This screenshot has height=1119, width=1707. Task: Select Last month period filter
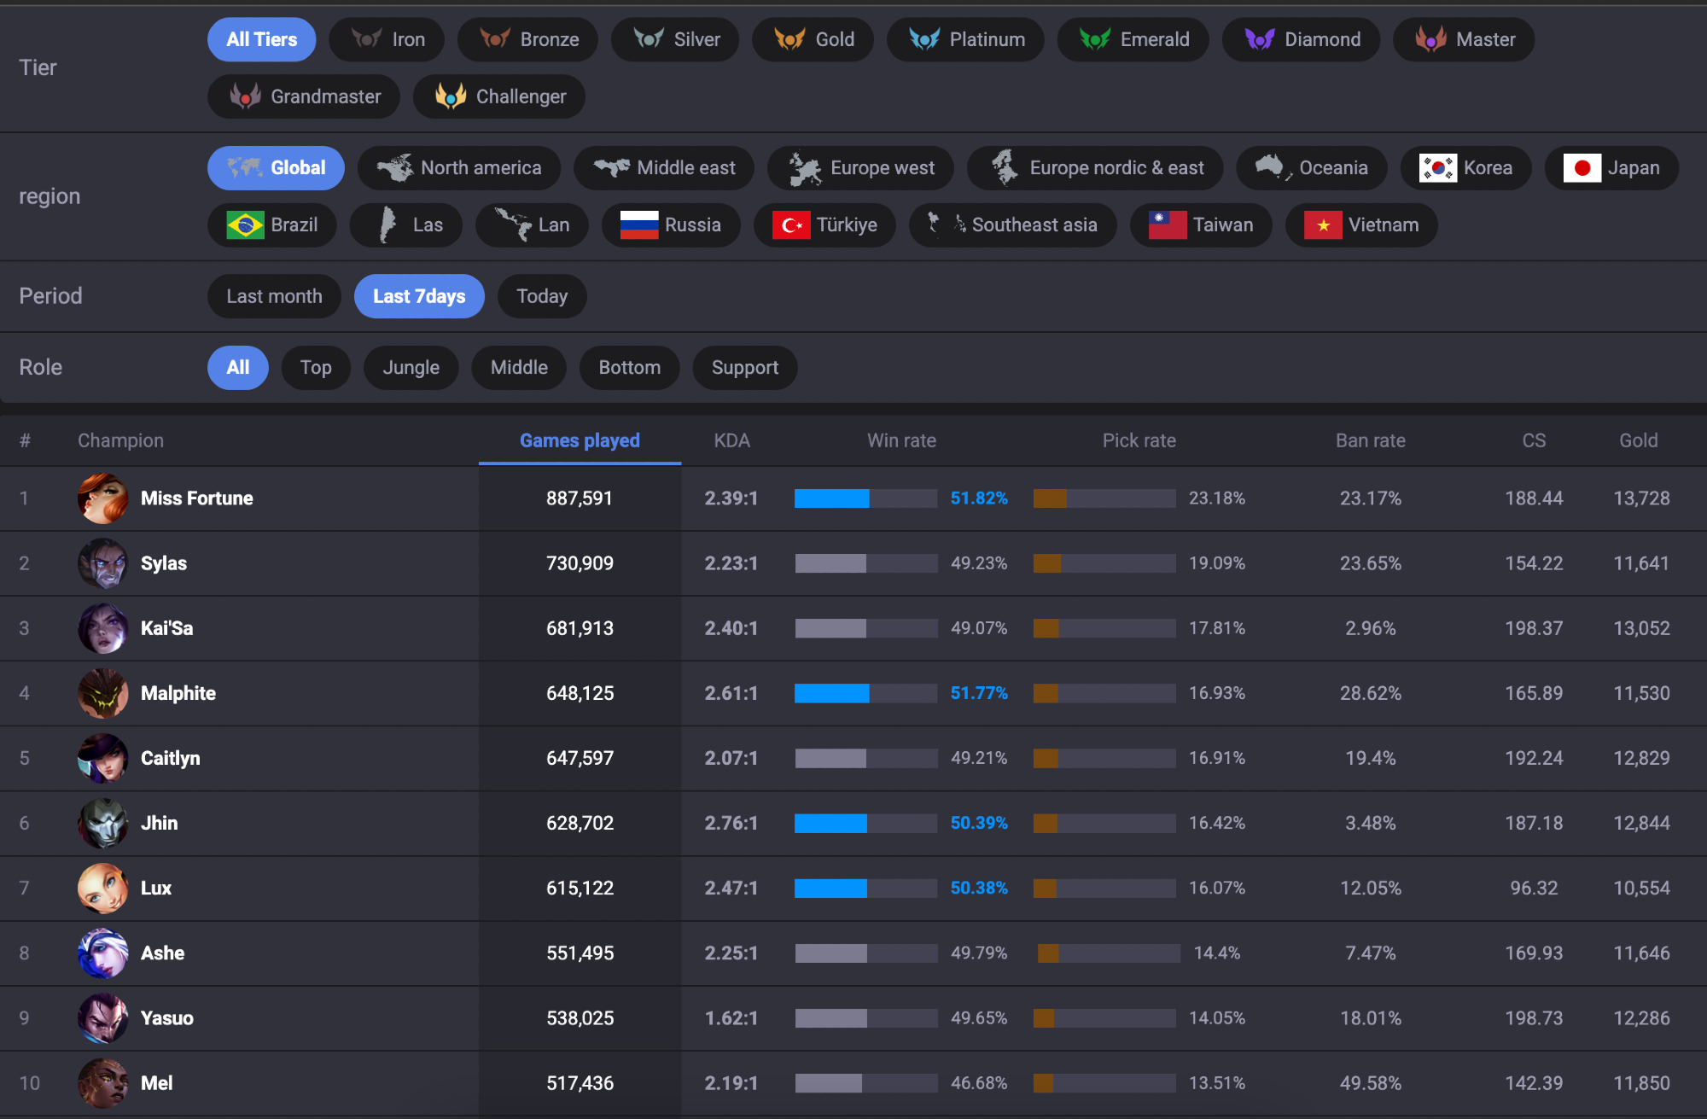coord(274,296)
